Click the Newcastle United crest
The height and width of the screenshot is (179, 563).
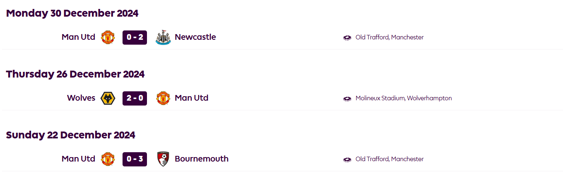point(163,37)
